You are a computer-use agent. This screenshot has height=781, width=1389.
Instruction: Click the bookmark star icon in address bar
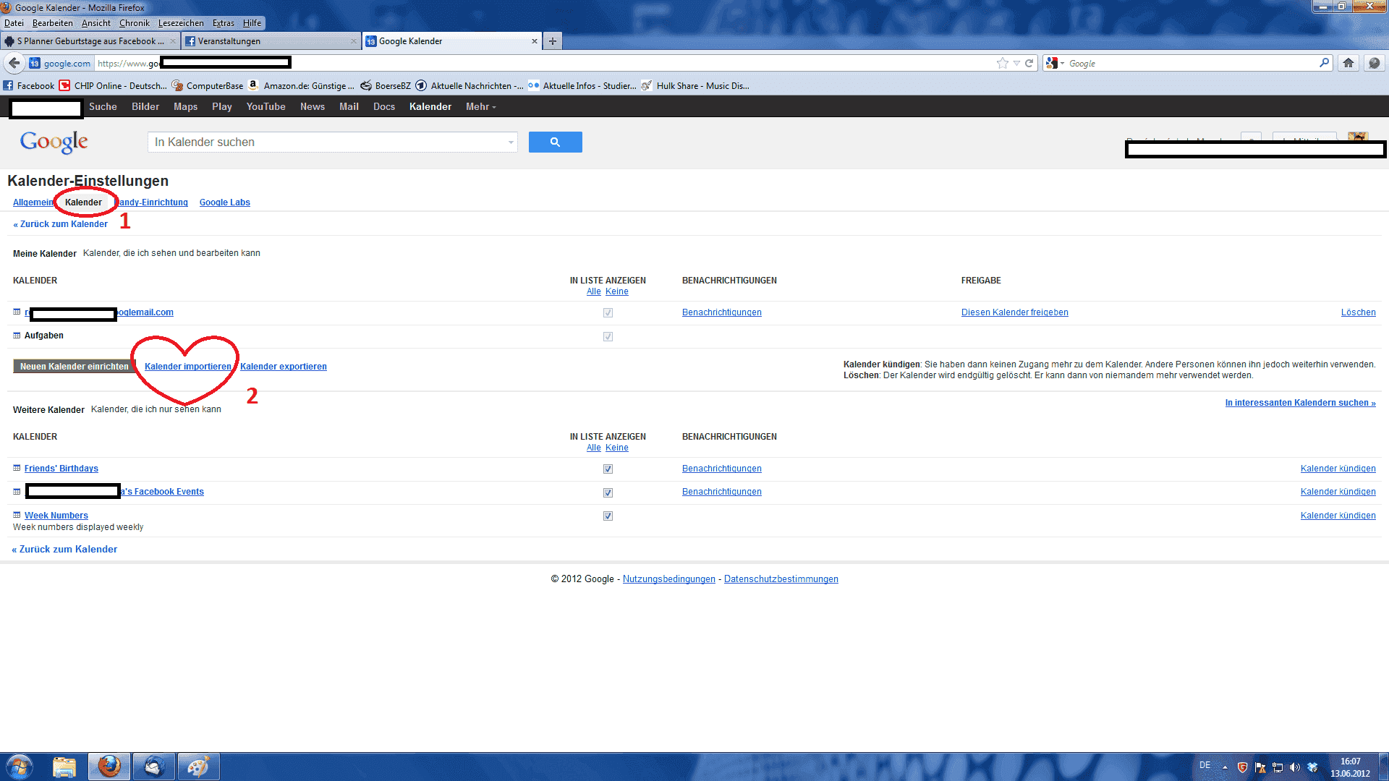[1002, 63]
